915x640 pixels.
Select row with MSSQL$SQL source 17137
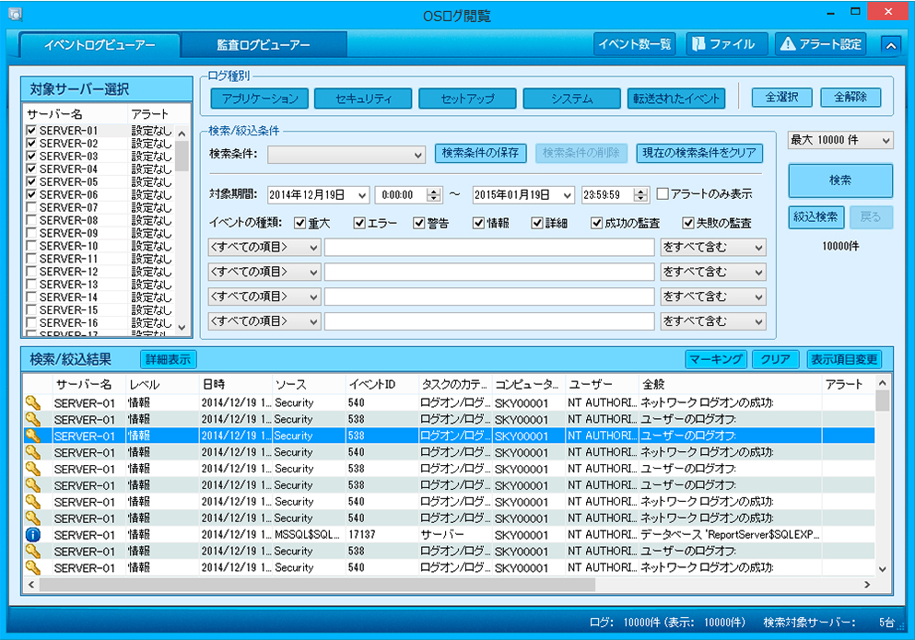pyautogui.click(x=449, y=534)
